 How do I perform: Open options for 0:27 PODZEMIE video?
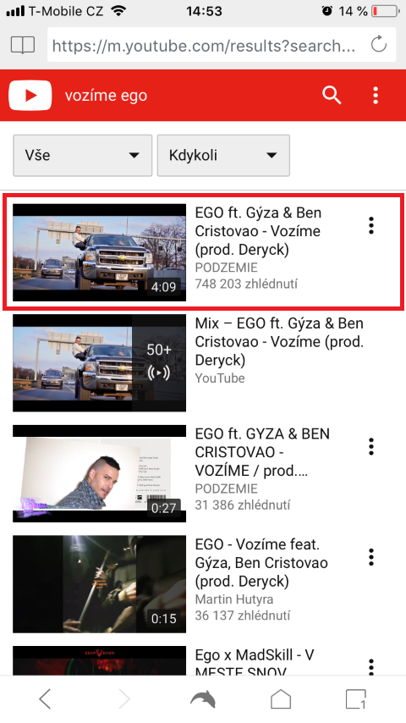point(371,447)
